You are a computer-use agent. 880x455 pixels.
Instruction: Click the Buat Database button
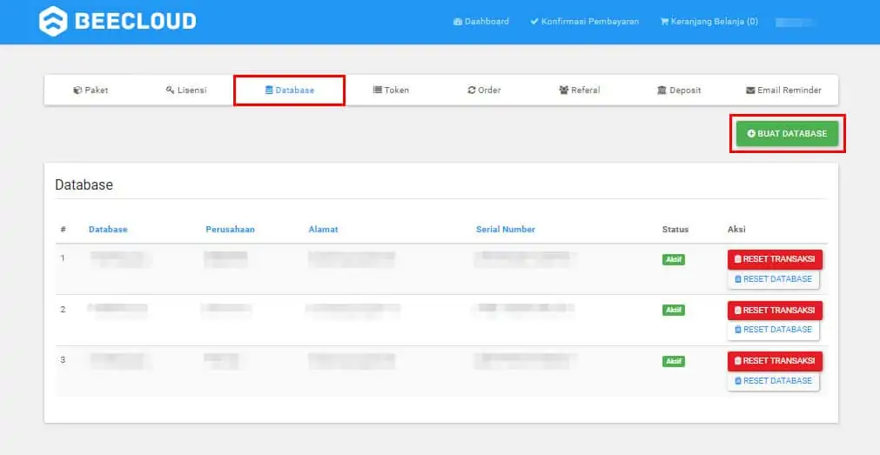[x=788, y=133]
